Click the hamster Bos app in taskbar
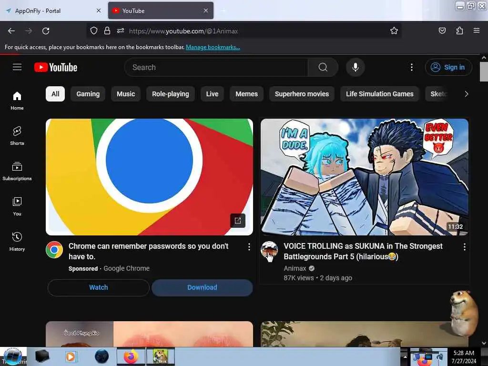Screen dimensions: 488x366 (160, 356)
